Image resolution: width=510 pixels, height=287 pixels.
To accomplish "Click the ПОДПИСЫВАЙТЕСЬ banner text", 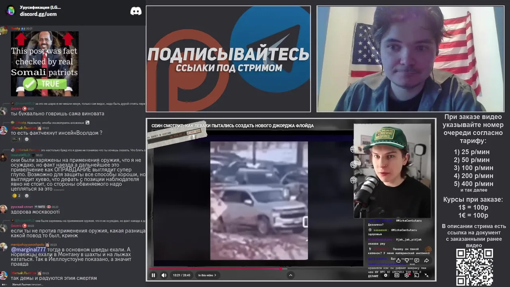I will (x=228, y=54).
